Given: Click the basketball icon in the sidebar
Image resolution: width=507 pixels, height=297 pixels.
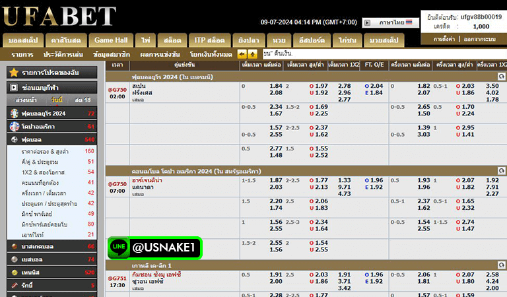Looking at the screenshot, I should pos(15,246).
